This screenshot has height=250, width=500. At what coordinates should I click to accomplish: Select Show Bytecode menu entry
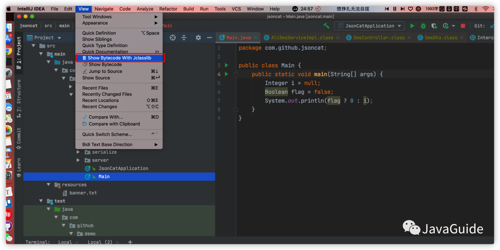pos(119,65)
